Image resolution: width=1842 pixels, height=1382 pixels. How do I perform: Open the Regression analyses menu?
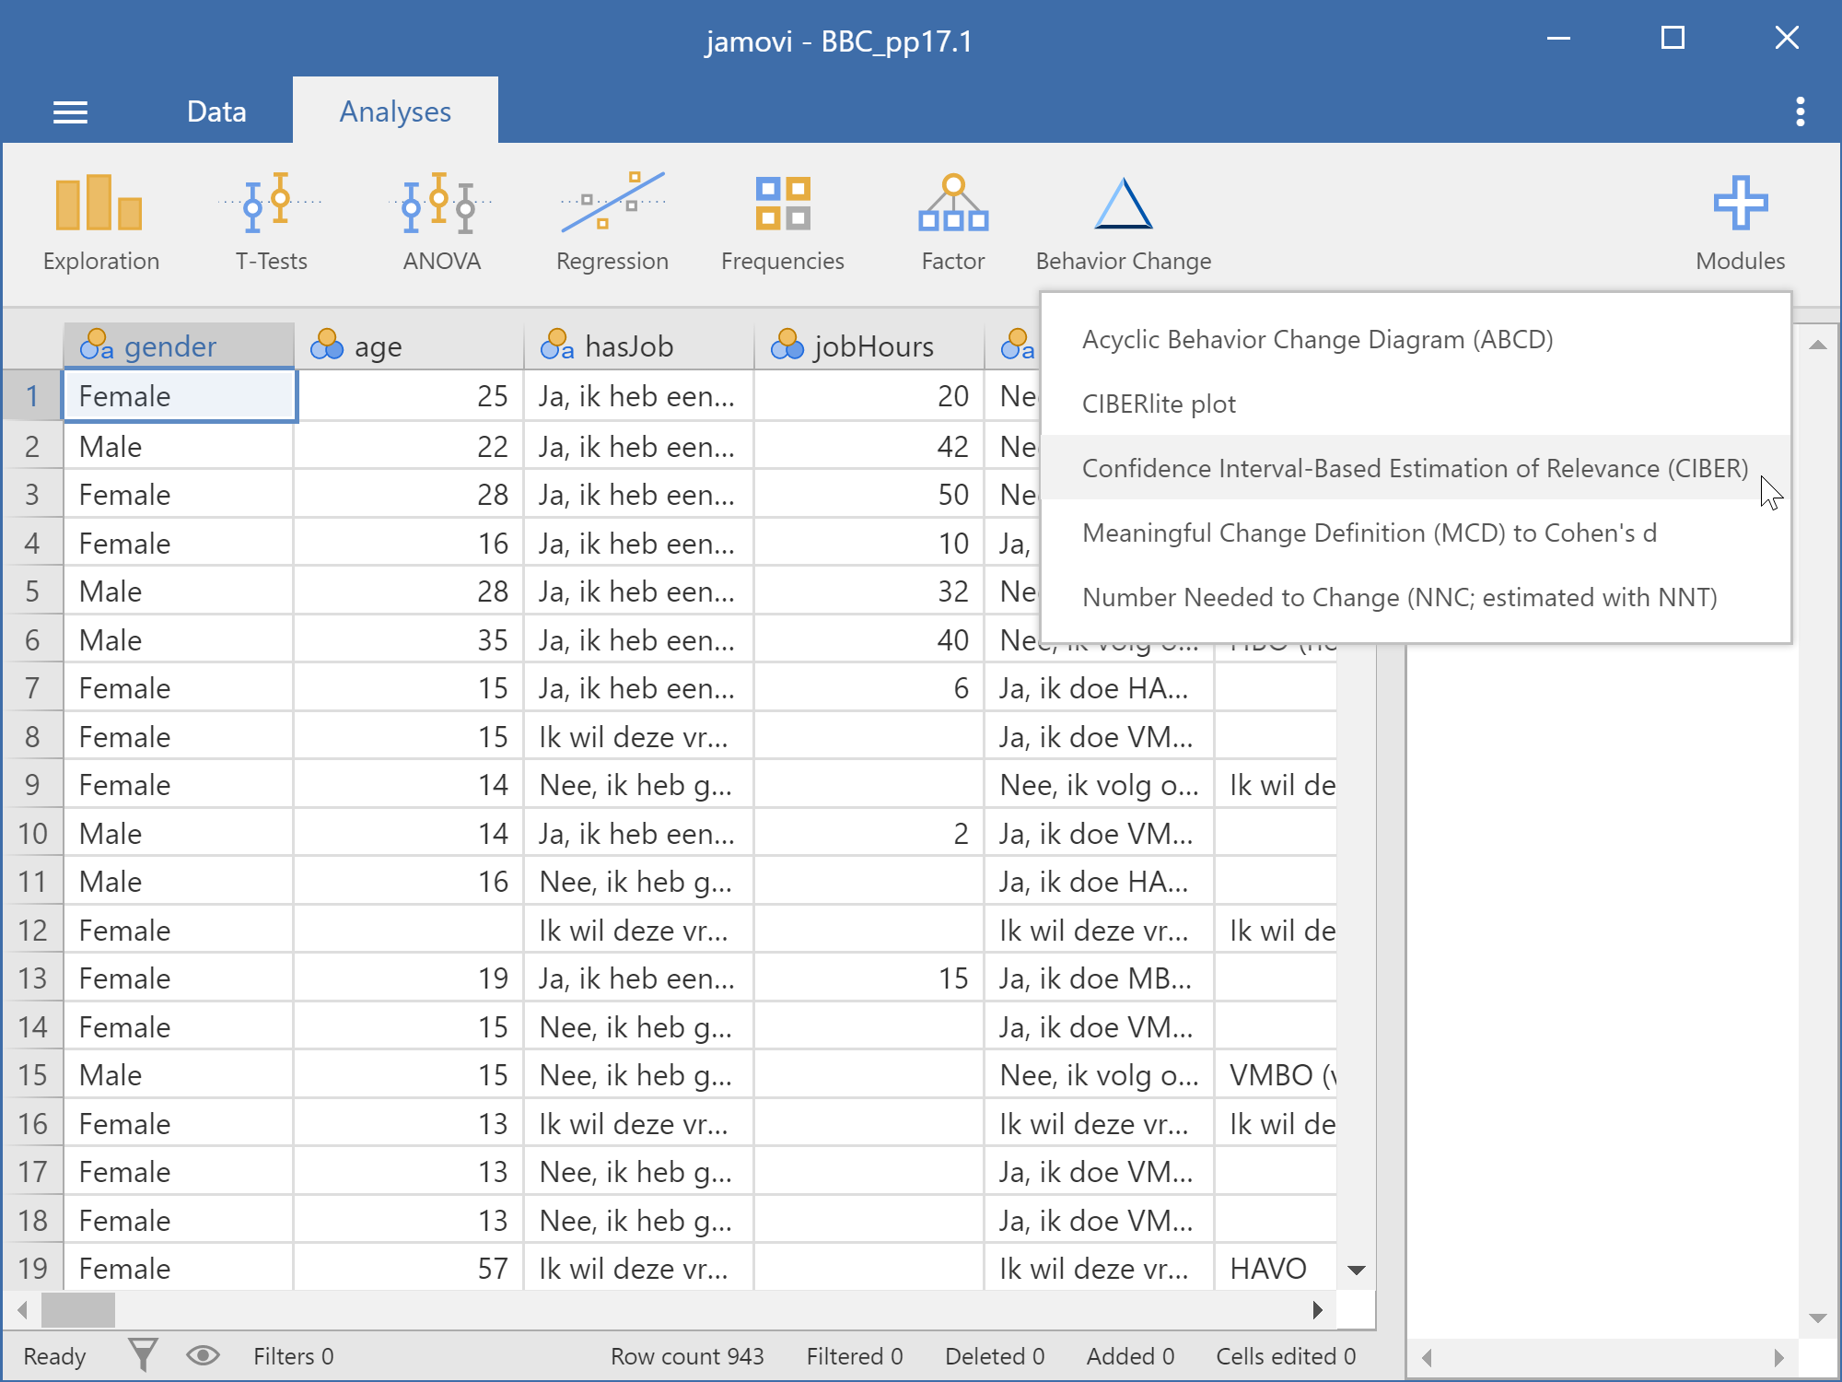pos(612,223)
